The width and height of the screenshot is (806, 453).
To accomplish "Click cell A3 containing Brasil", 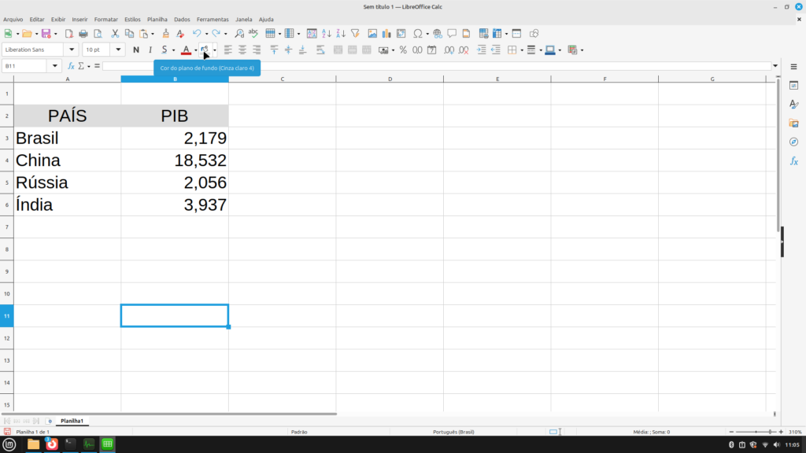I will pyautogui.click(x=67, y=138).
